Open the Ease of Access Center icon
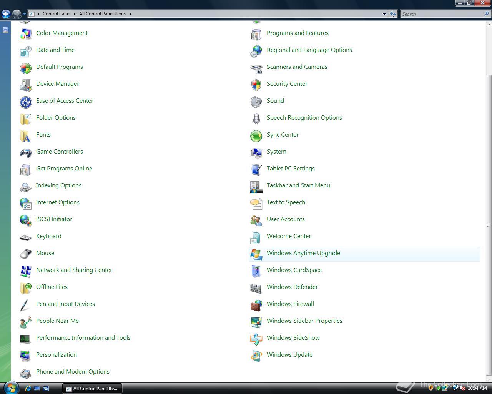 click(25, 102)
